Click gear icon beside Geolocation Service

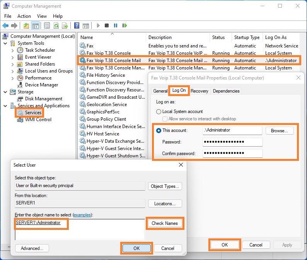[x=83, y=104]
